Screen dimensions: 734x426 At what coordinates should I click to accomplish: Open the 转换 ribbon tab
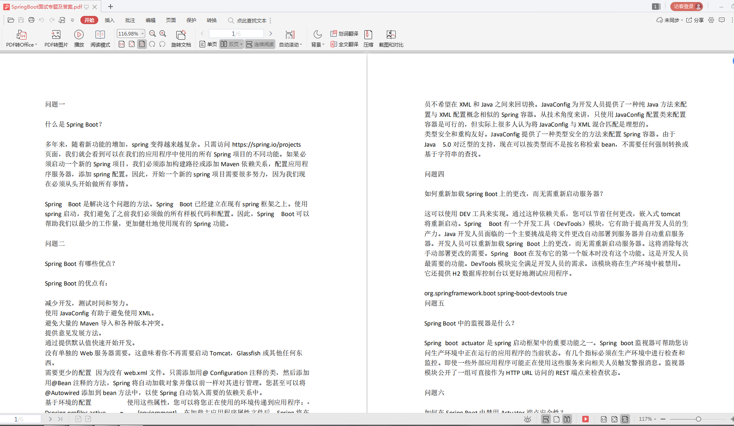(x=212, y=20)
